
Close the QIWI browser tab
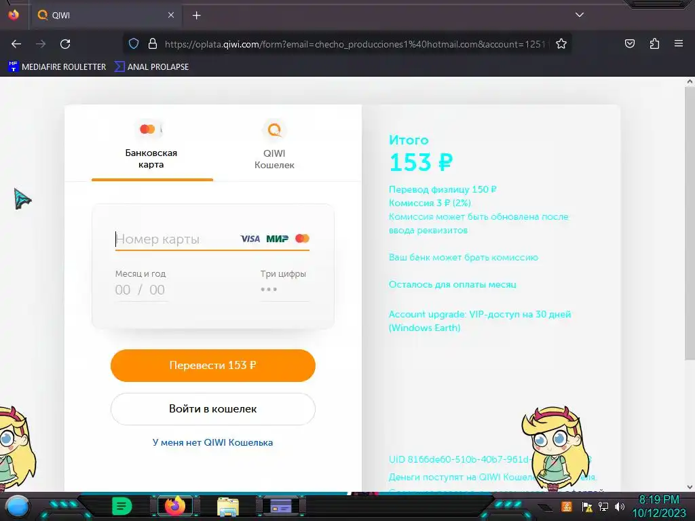[171, 15]
